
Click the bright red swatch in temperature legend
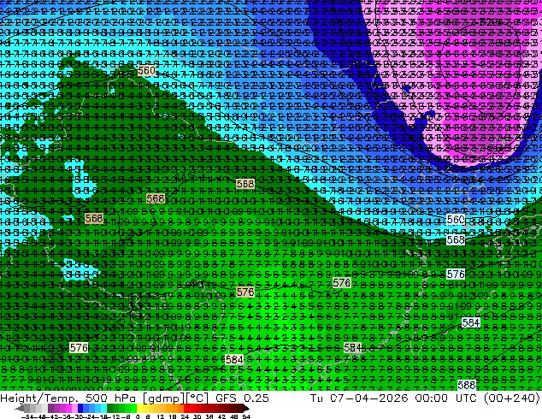186,409
